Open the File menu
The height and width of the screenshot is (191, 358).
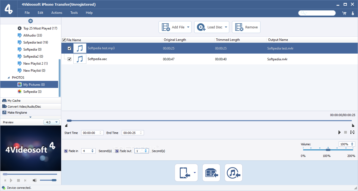(27, 13)
